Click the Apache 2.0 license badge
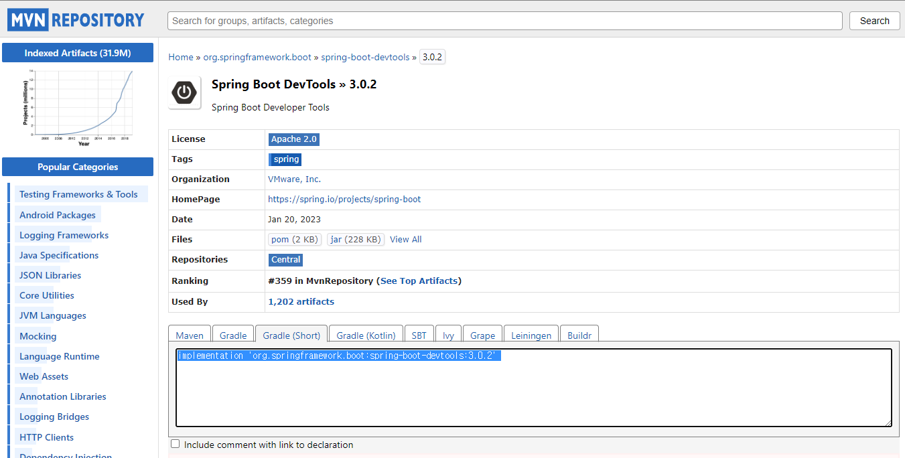 click(x=294, y=139)
